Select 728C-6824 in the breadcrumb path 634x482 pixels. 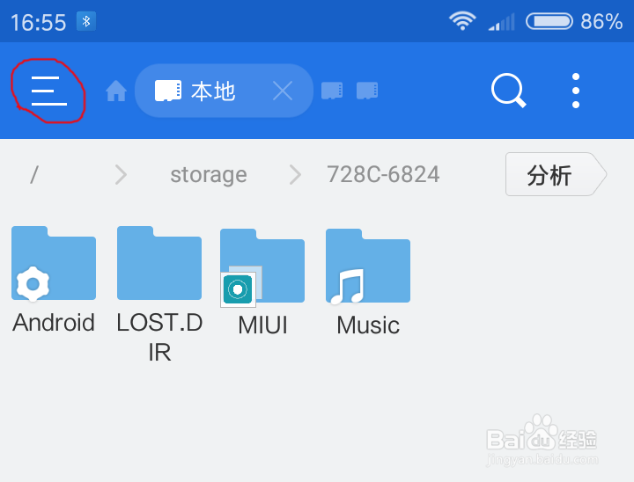coord(383,175)
